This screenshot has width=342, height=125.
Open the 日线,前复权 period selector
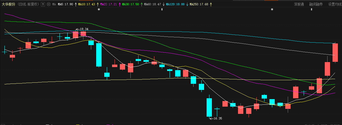pyautogui.click(x=28, y=4)
